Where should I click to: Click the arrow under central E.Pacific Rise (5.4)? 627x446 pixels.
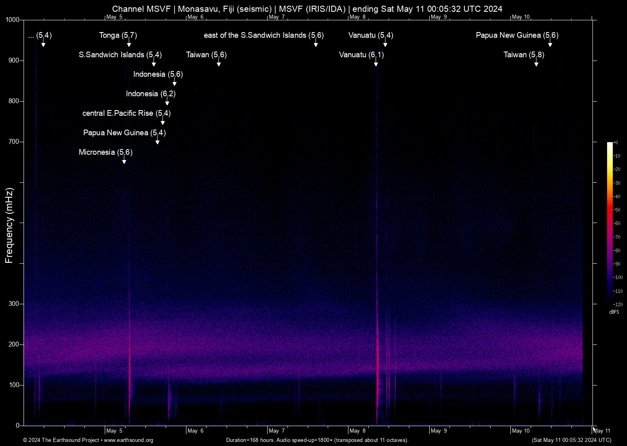tap(163, 121)
